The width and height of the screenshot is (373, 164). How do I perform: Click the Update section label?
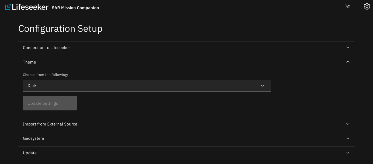(30, 153)
